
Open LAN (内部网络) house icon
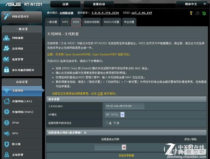click(7, 101)
